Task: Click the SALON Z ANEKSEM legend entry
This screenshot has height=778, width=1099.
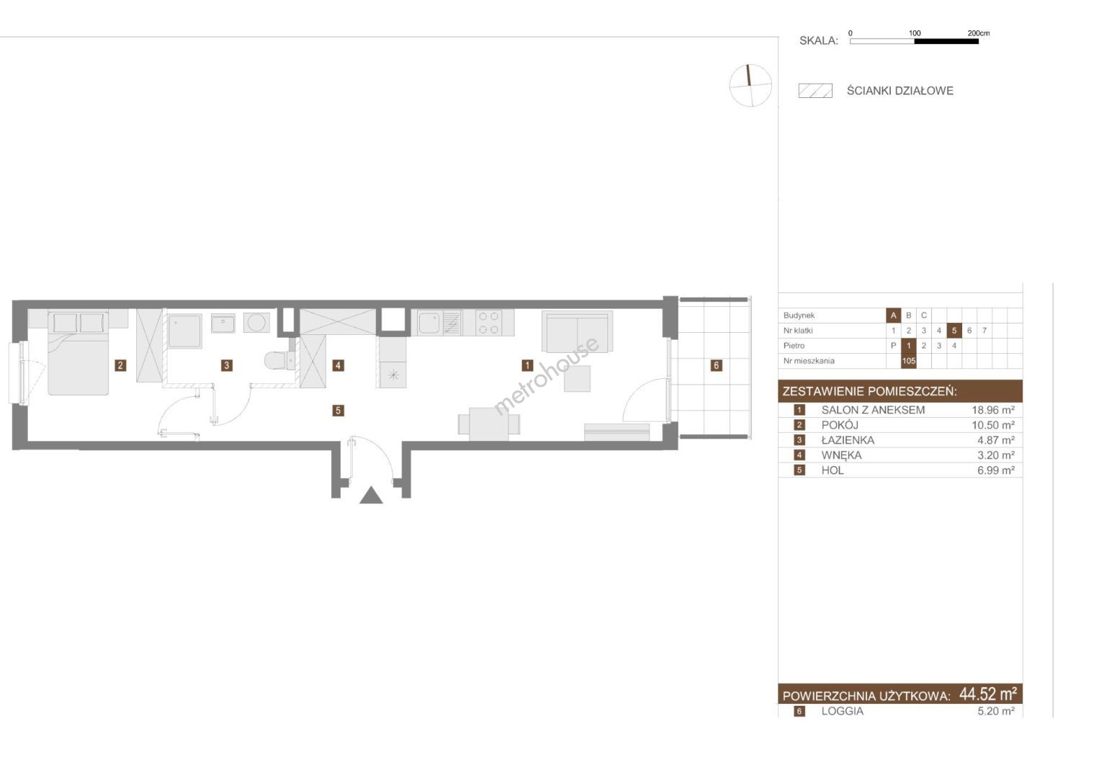Action: click(873, 410)
